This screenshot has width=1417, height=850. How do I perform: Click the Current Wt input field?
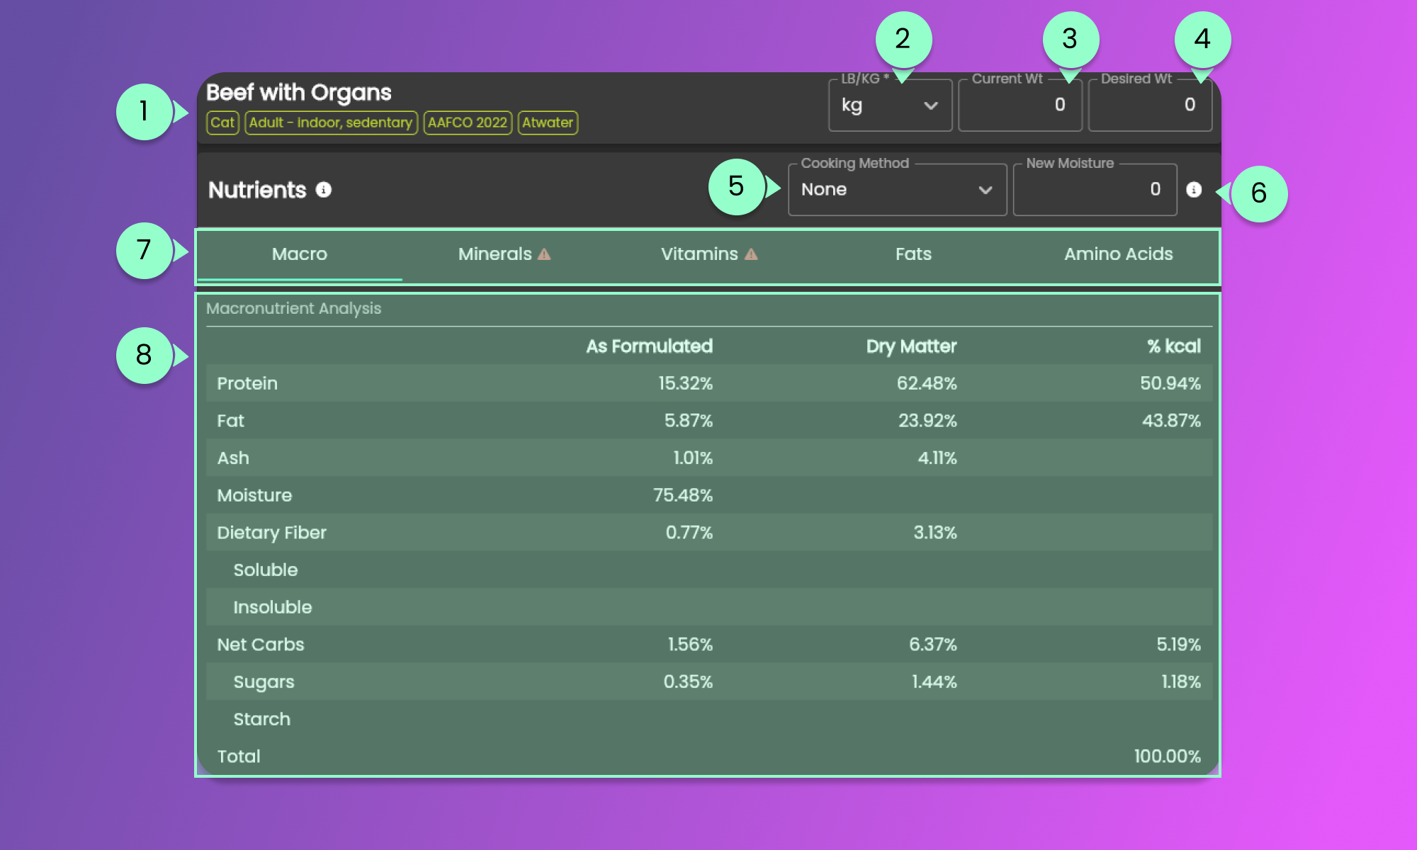(1020, 106)
